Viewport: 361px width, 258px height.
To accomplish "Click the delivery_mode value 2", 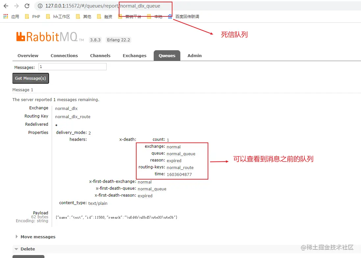I will 90,133.
